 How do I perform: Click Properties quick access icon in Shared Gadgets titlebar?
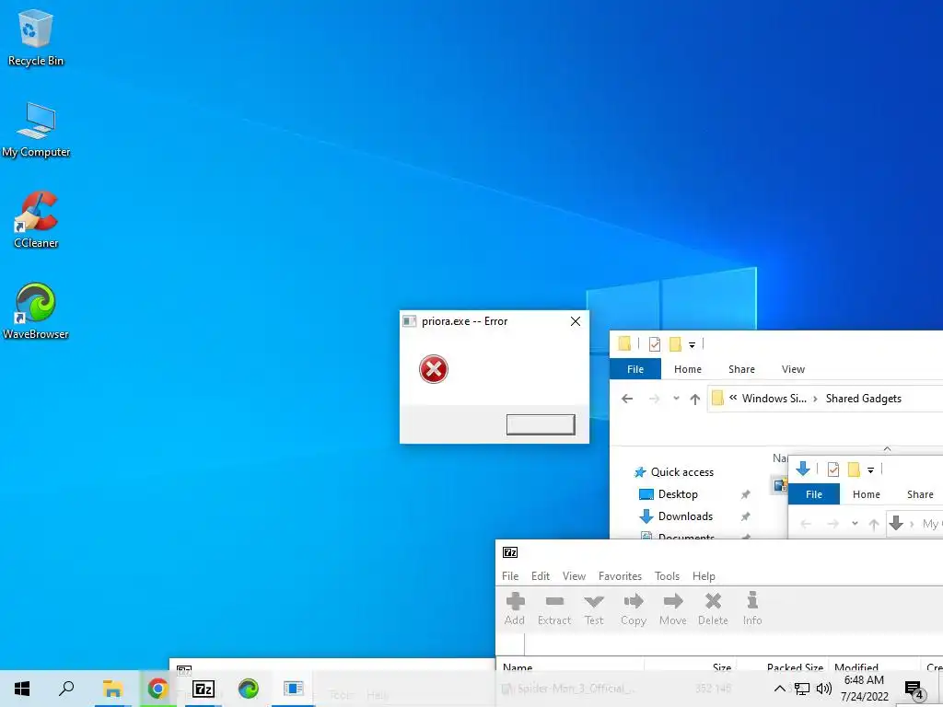pyautogui.click(x=655, y=344)
